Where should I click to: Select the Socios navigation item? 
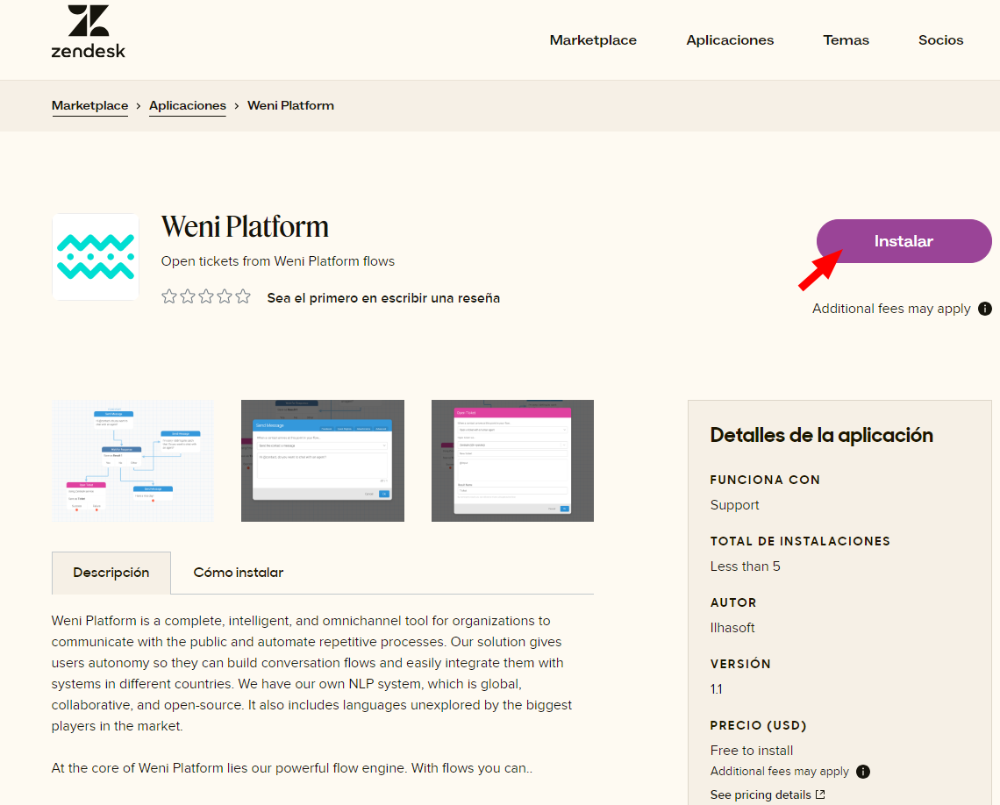coord(940,39)
